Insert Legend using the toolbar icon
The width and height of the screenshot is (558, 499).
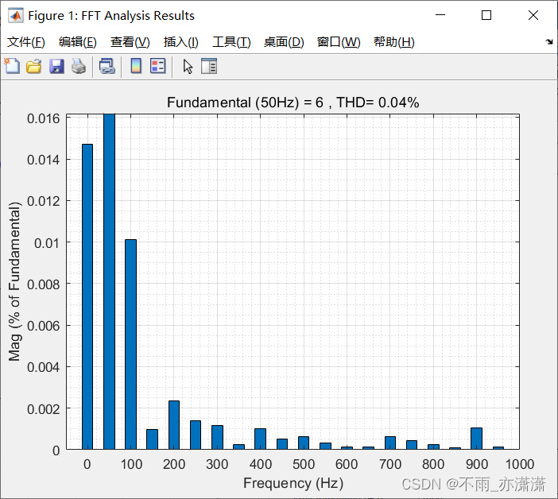click(158, 66)
